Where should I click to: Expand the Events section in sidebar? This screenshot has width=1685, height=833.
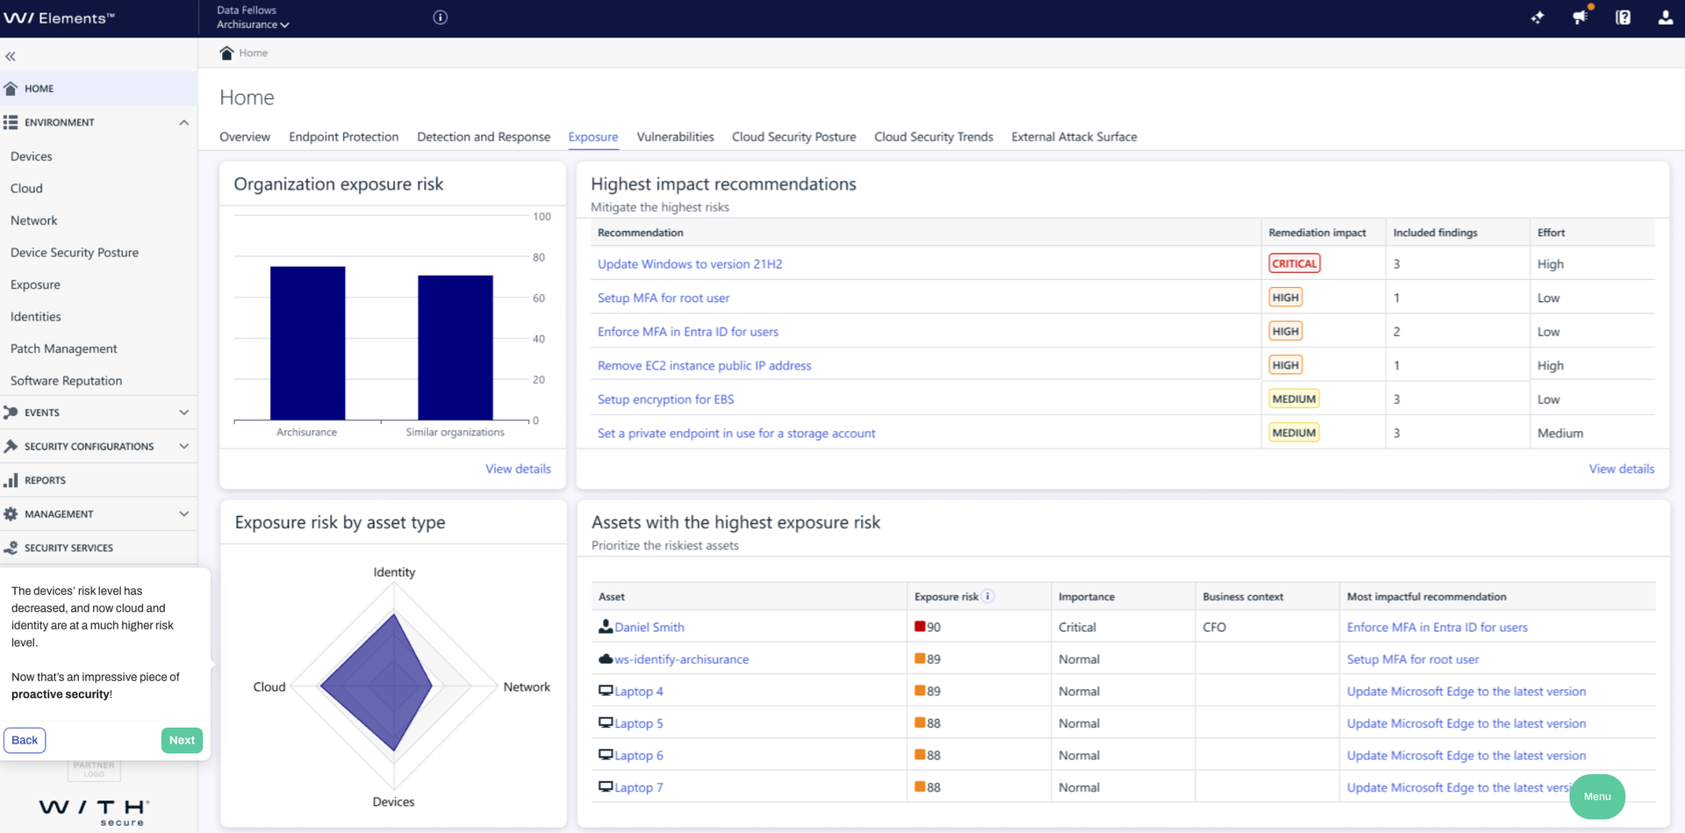[x=183, y=412]
